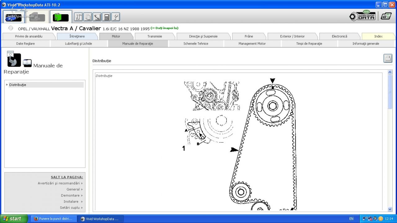Image resolution: width=397 pixels, height=223 pixels.
Task: Open the Electronică tab
Action: pyautogui.click(x=340, y=36)
